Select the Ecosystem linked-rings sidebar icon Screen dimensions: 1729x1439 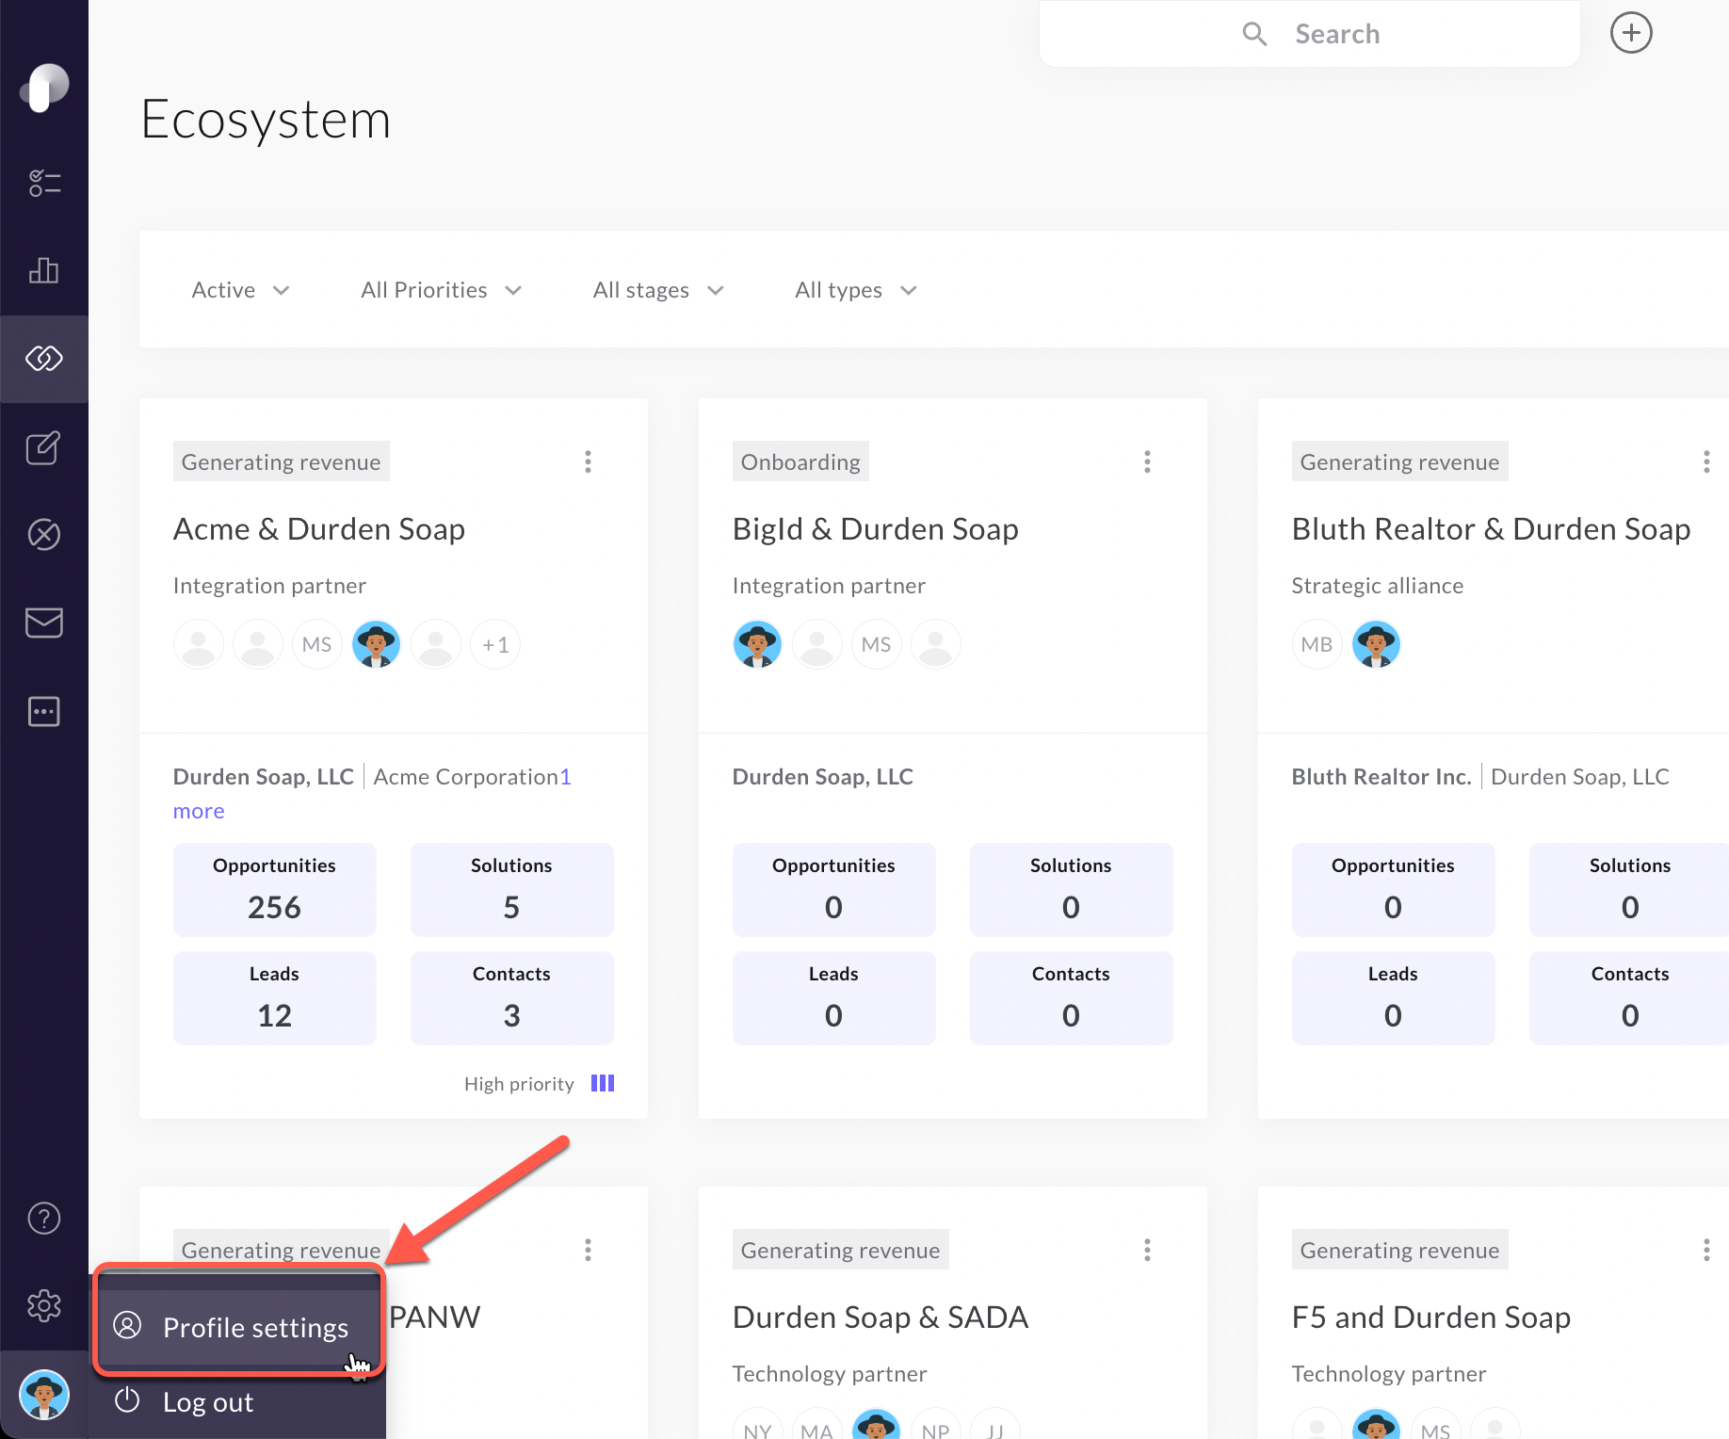click(44, 359)
